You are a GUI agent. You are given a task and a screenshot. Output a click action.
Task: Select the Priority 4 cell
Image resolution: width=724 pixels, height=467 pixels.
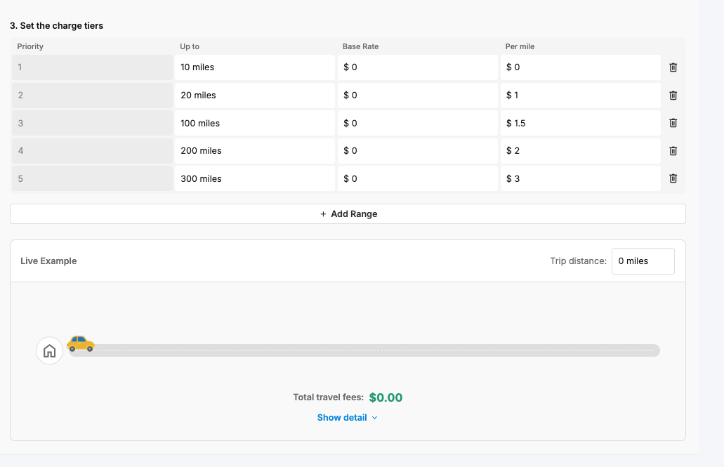(93, 151)
